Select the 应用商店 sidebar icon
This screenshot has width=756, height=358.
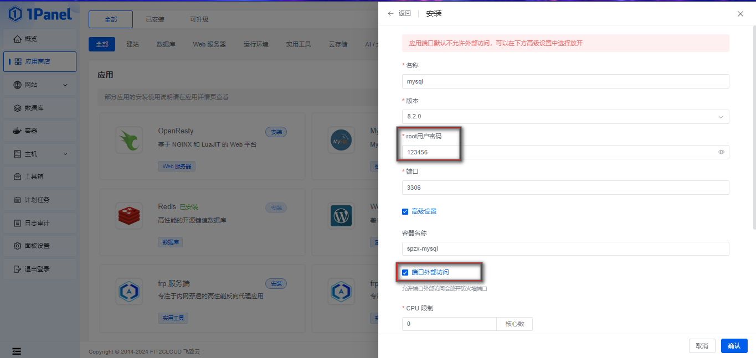39,61
